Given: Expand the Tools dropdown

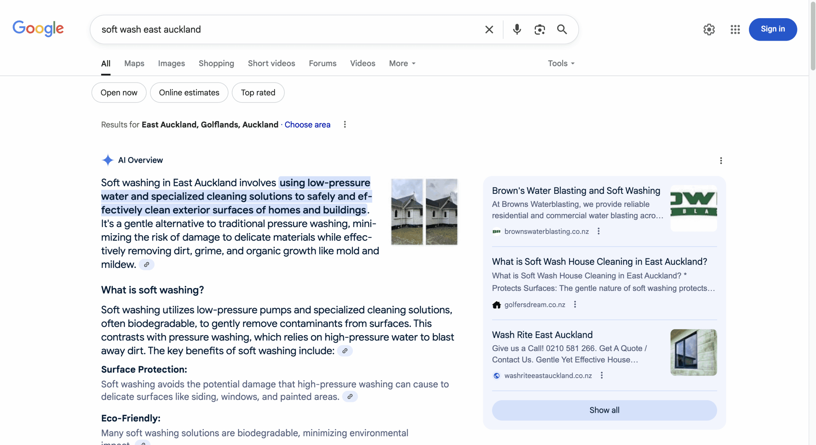Looking at the screenshot, I should (561, 63).
